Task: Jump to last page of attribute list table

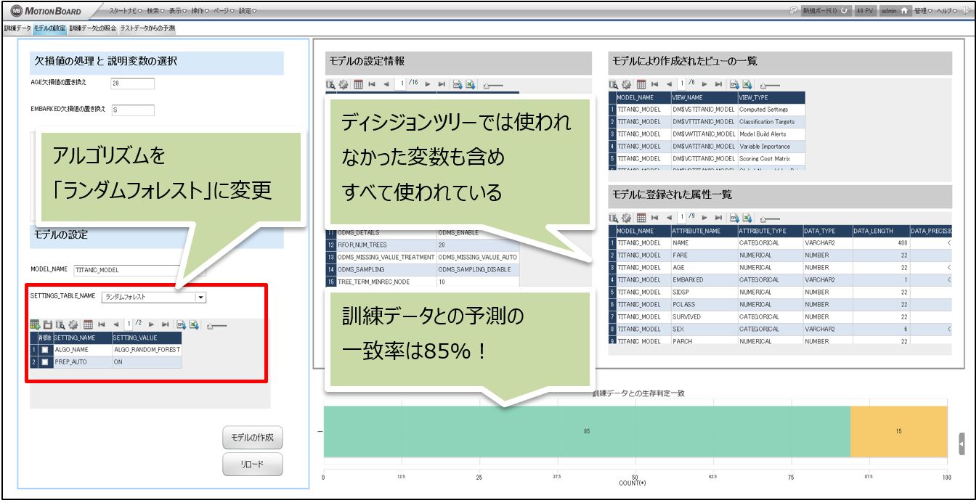Action: click(x=719, y=218)
